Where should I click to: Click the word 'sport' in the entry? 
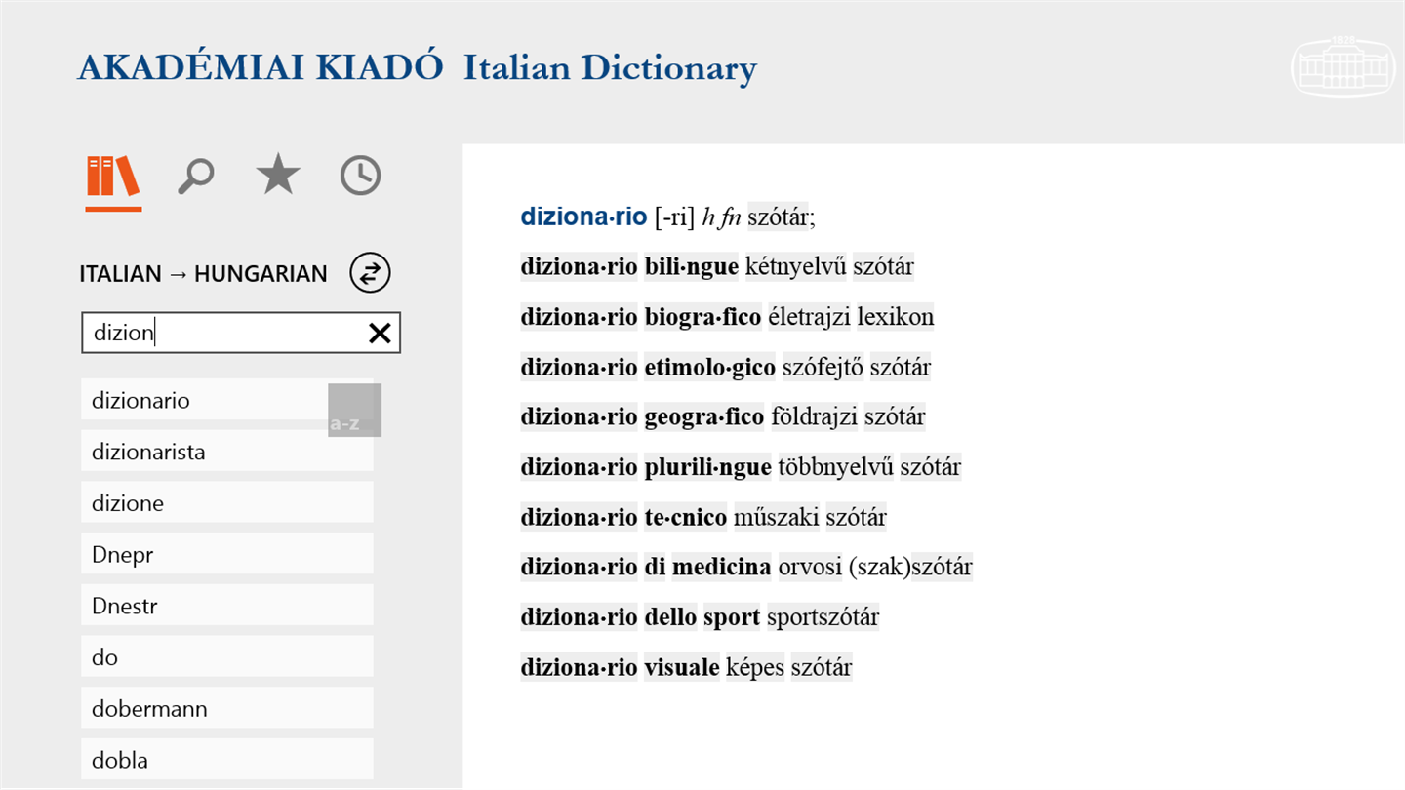(x=732, y=617)
